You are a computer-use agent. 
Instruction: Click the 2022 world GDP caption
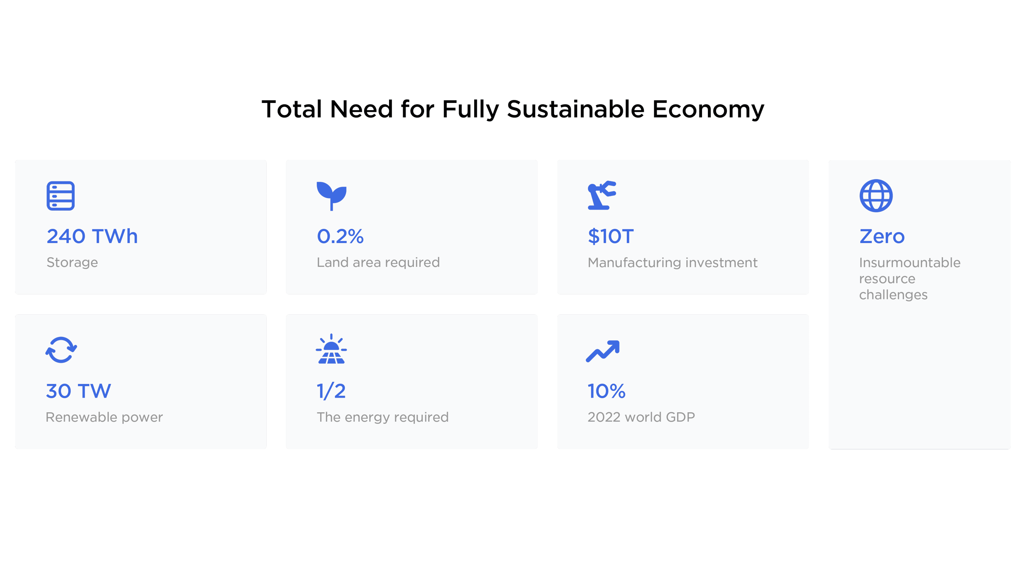tap(641, 417)
